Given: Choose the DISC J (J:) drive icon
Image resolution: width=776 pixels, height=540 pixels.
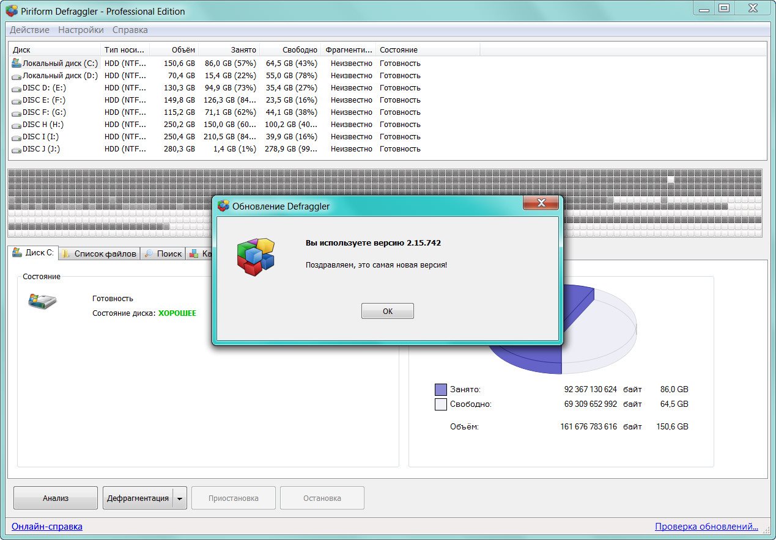Looking at the screenshot, I should tap(17, 149).
